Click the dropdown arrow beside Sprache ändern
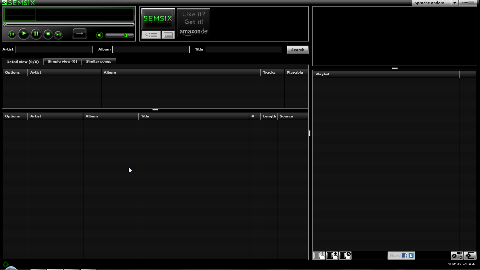 point(455,3)
